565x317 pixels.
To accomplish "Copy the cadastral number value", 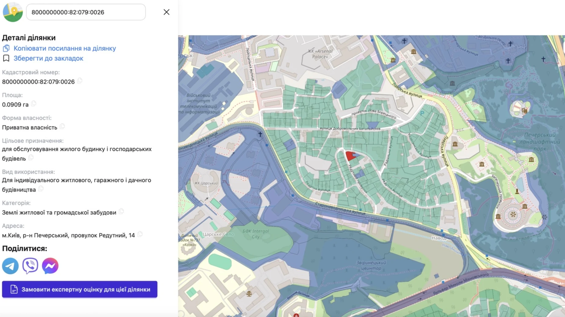I will coord(80,81).
